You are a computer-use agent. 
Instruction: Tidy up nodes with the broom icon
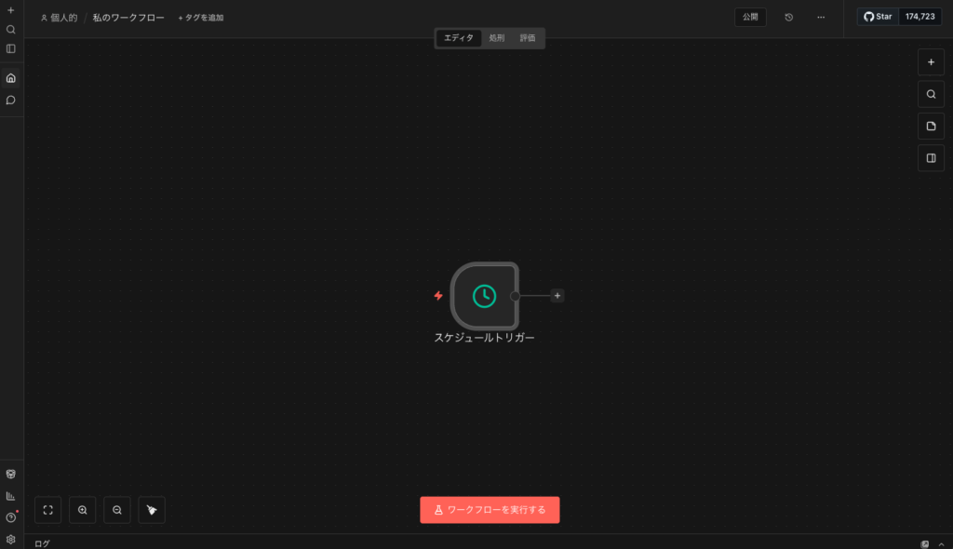(152, 510)
